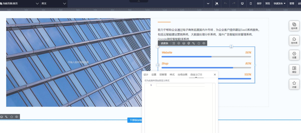The image size is (301, 133).
Task: Toggle visibility eye icon in 进度条 toolbar
Action: point(204,43)
